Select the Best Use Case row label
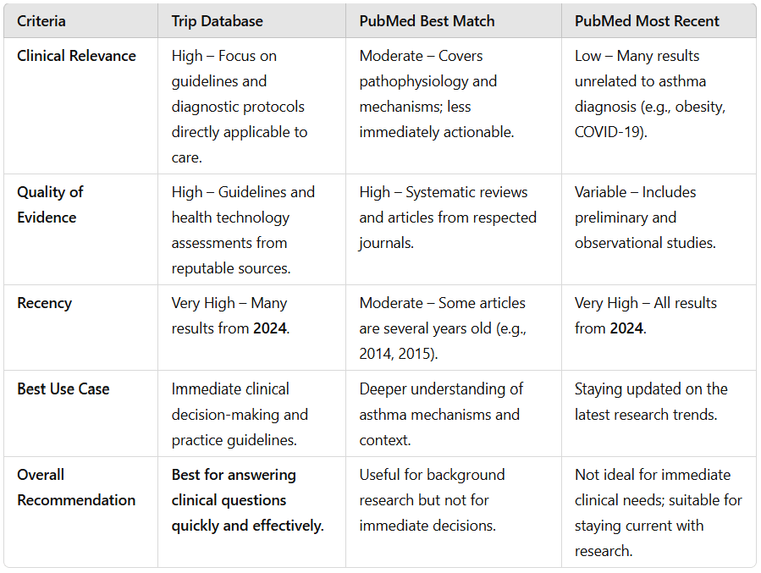Viewport: 761px width, 573px height. (x=63, y=389)
